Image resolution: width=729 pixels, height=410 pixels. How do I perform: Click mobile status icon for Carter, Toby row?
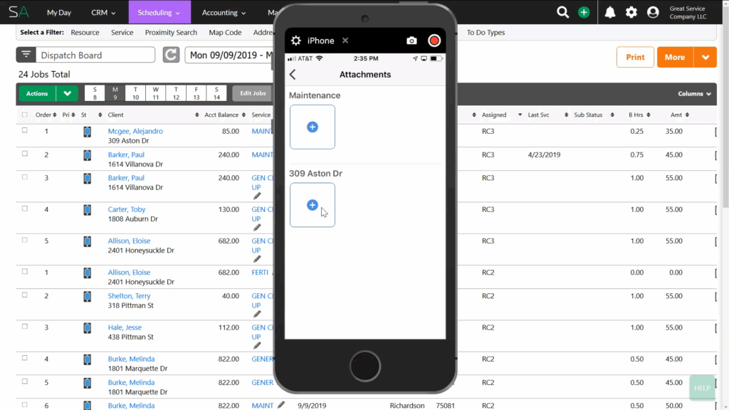pos(87,210)
